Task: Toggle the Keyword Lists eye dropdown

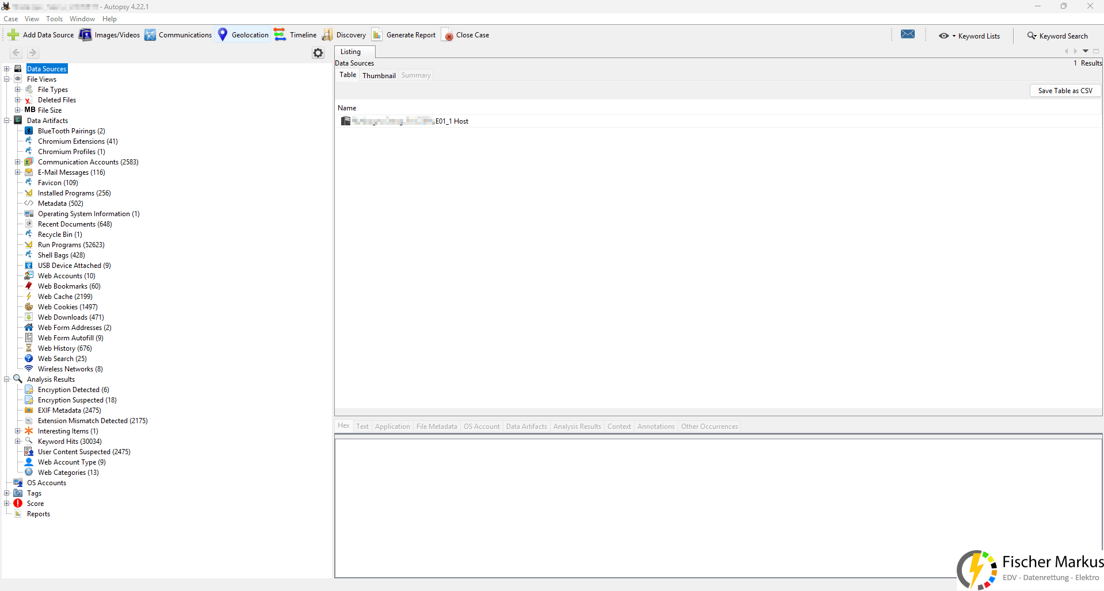Action: pyautogui.click(x=946, y=36)
